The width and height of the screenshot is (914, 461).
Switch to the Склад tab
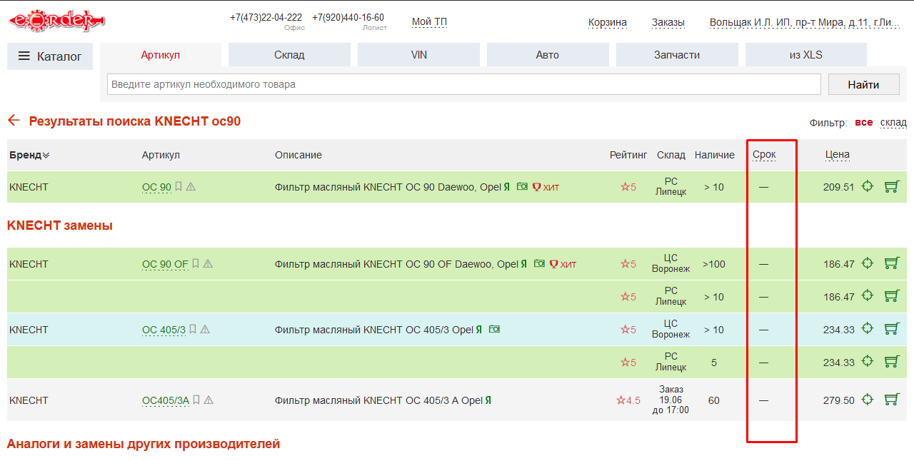pos(289,55)
